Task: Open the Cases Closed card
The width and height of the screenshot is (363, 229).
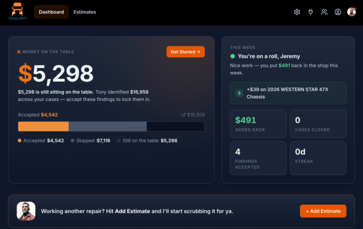Action: coord(318,124)
